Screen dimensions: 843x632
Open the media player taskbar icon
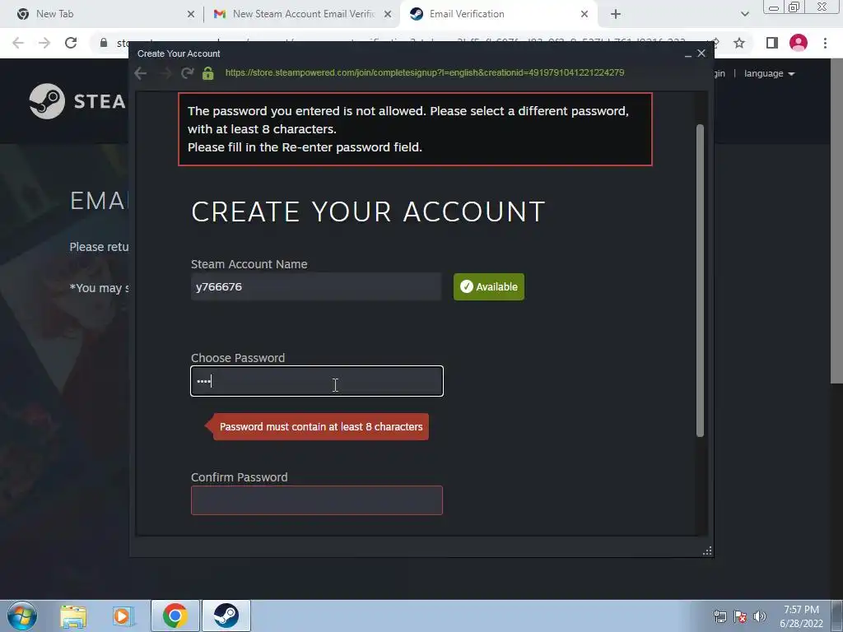point(123,616)
